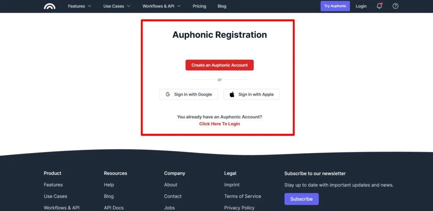Open the notifications bell icon
Viewport: 433px width, 211px height.
[x=379, y=6]
